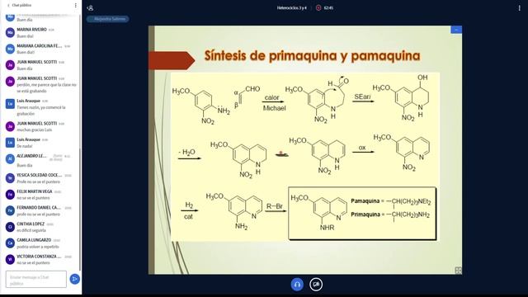Click the 'Pamaquina' label on the slide
This screenshot has height=297, width=528.
pos(365,201)
